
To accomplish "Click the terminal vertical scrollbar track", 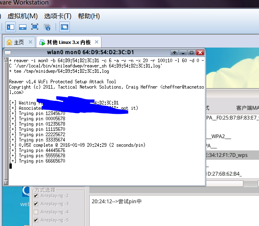I will [6, 121].
